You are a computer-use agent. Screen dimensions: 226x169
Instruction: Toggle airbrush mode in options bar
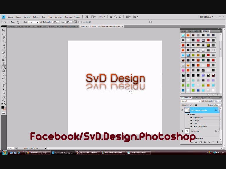(x=75, y=22)
